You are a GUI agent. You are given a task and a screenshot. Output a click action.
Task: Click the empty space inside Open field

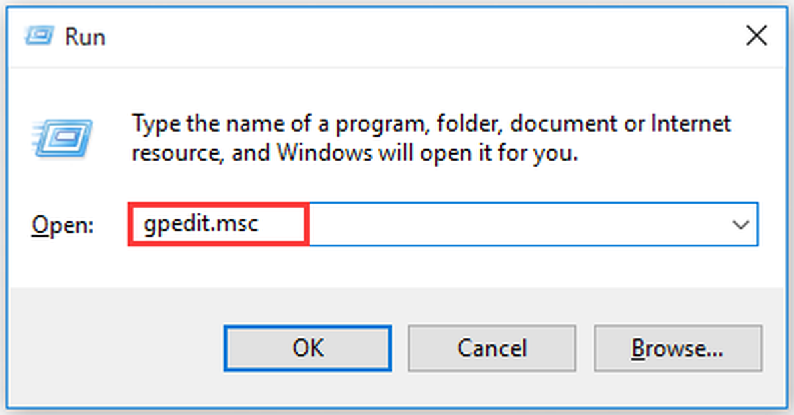coord(516,225)
